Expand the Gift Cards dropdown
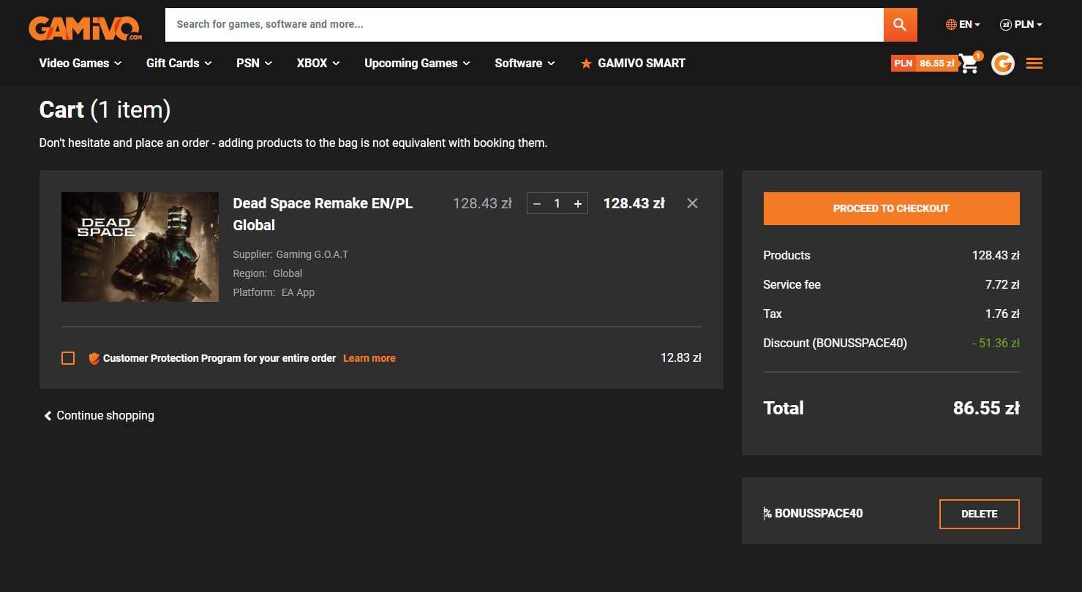 click(x=179, y=64)
